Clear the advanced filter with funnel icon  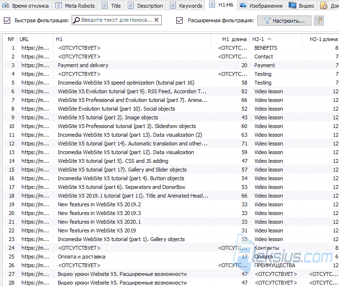[x=319, y=20]
